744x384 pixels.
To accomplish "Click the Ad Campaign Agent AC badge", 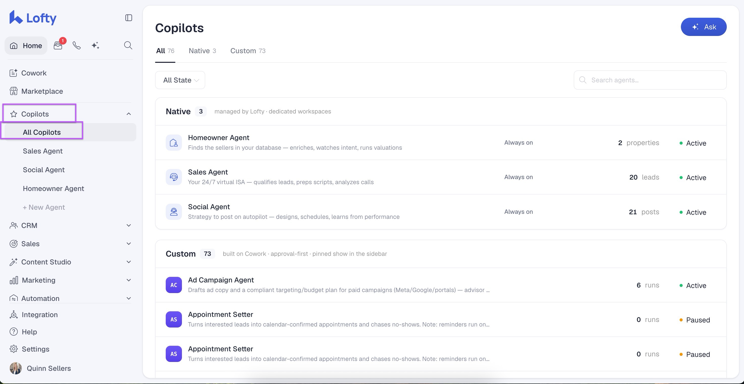I will (x=174, y=285).
